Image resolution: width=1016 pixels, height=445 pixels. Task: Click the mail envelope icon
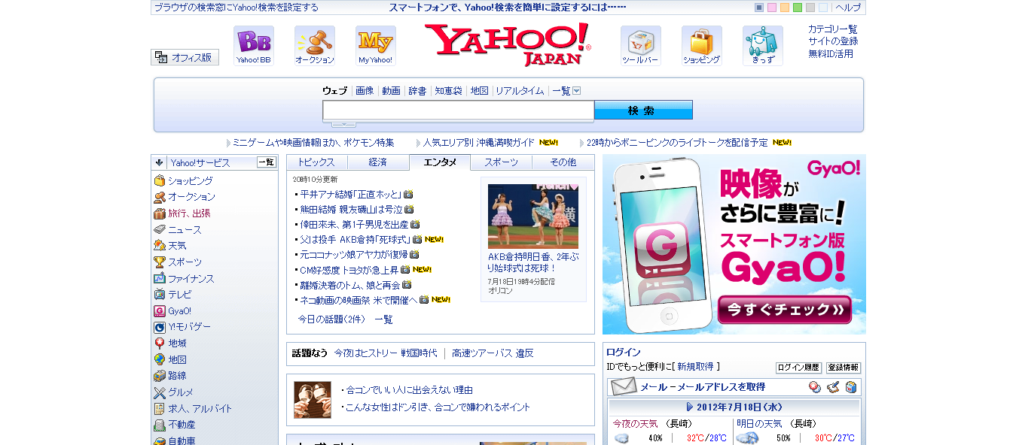click(624, 387)
